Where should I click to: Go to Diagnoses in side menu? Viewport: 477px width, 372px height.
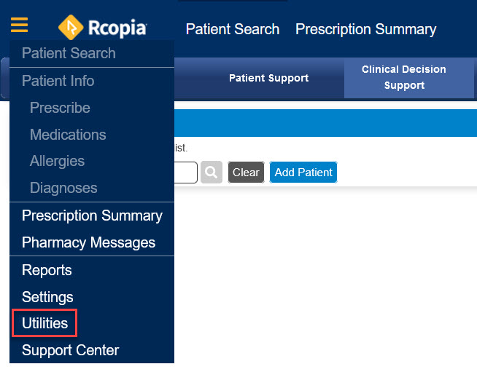pos(63,188)
